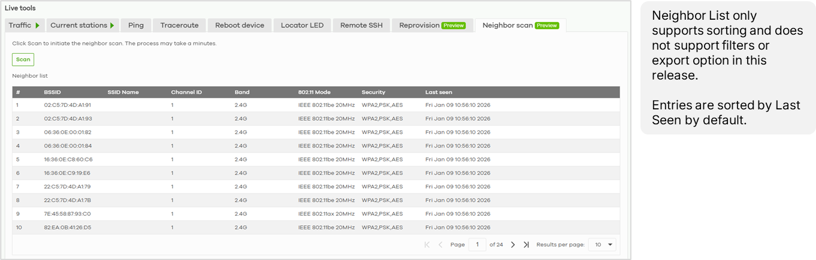Screen dimensions: 816x260
Task: Open the Ping tab
Action: (136, 25)
